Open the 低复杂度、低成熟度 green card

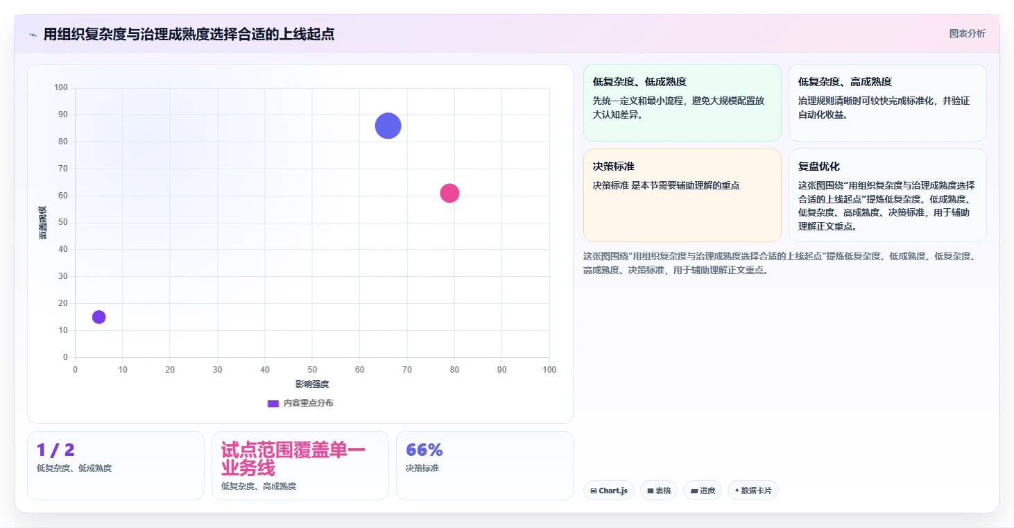pyautogui.click(x=682, y=103)
